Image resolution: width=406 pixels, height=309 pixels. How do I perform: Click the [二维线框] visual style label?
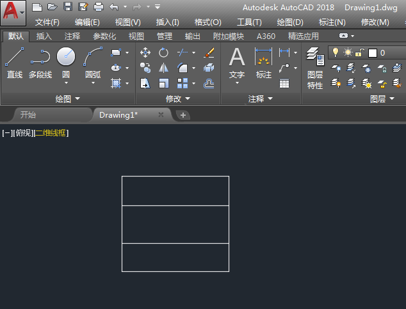pyautogui.click(x=51, y=133)
